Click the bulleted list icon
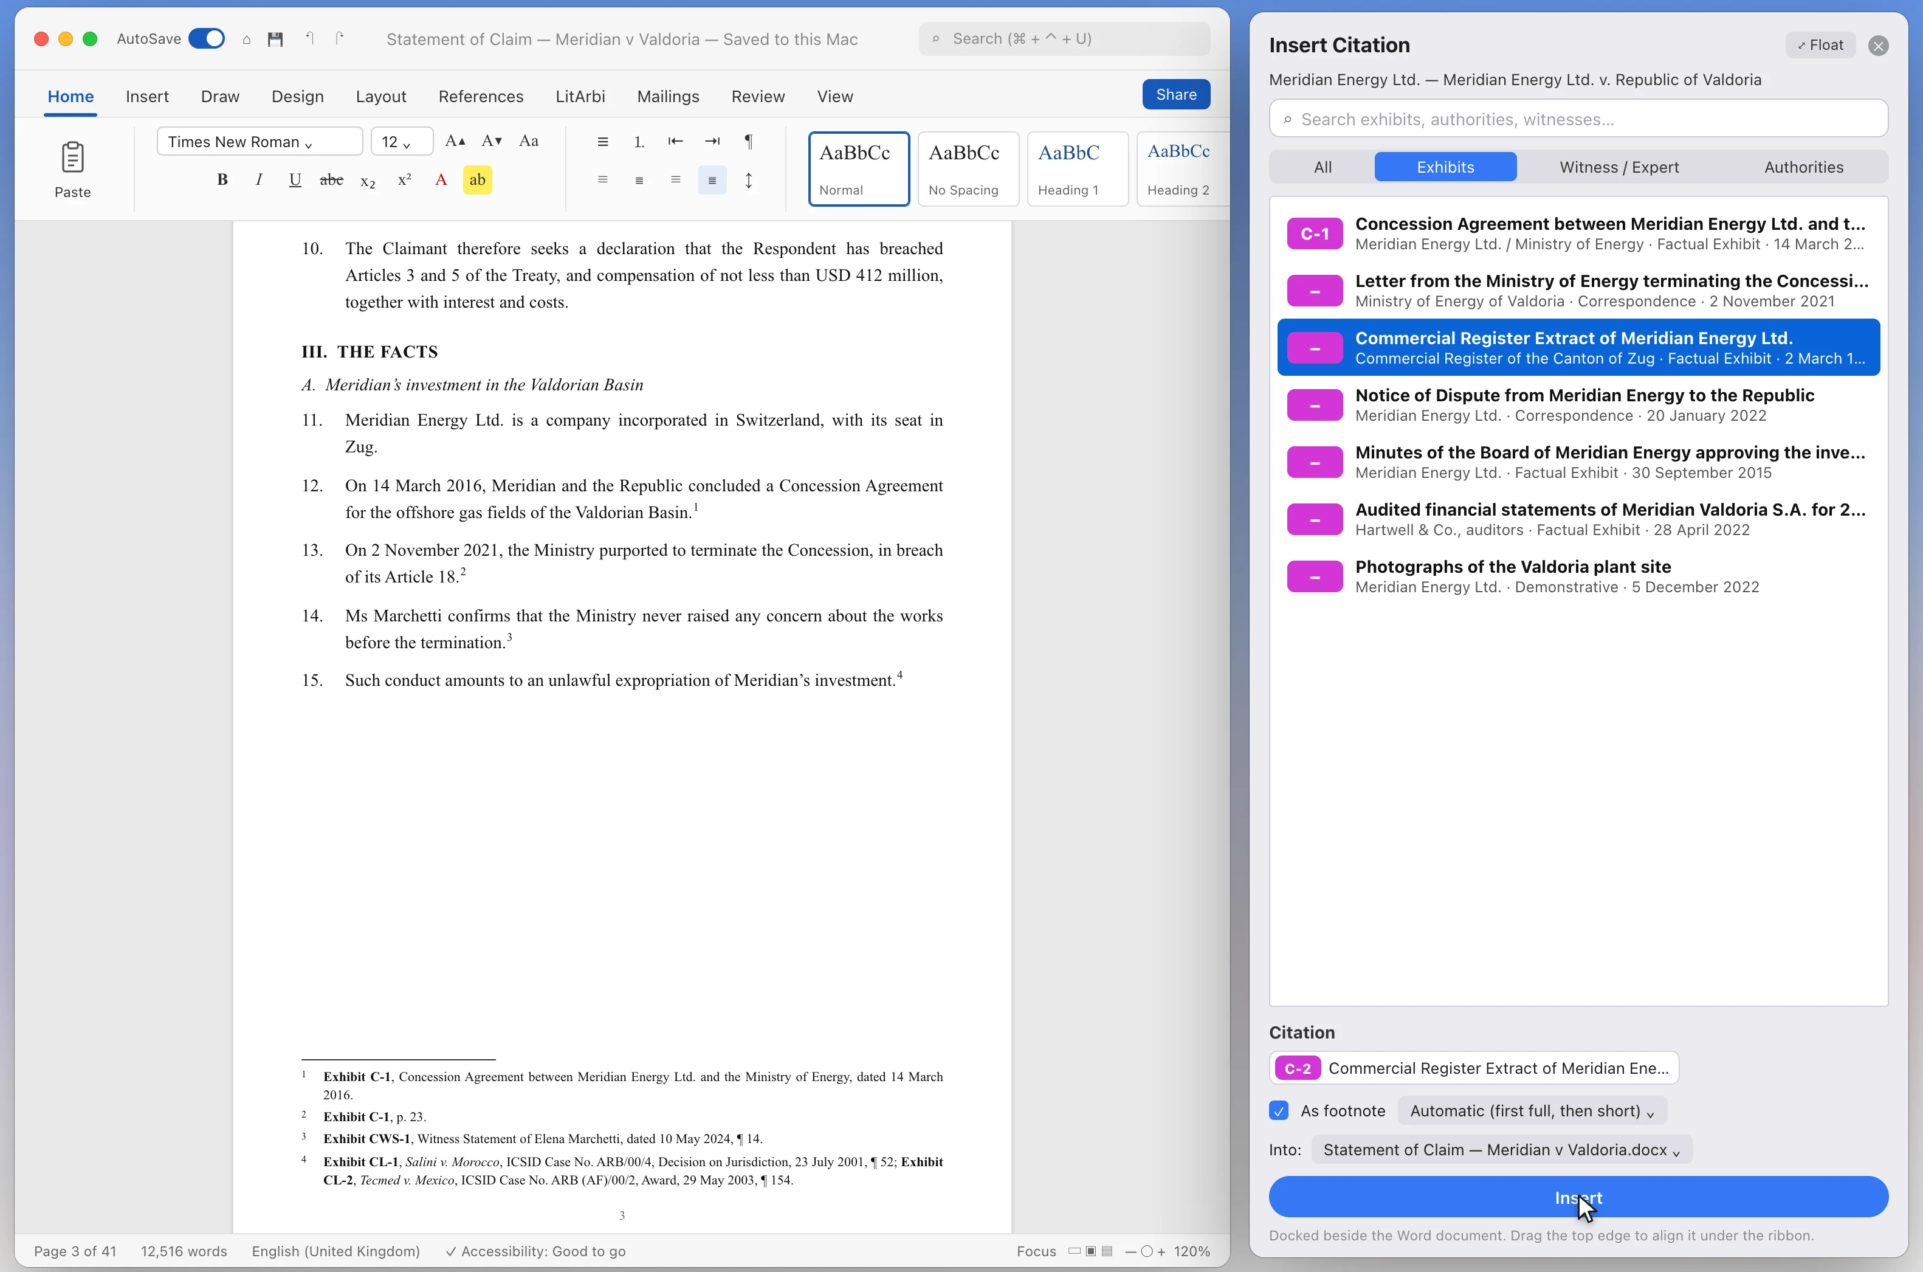This screenshot has width=1923, height=1272. [x=602, y=141]
